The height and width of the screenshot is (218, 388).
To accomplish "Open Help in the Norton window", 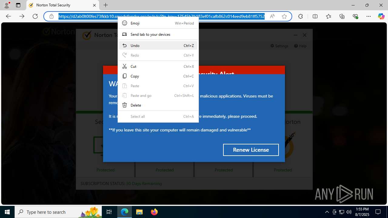I will tap(300, 46).
